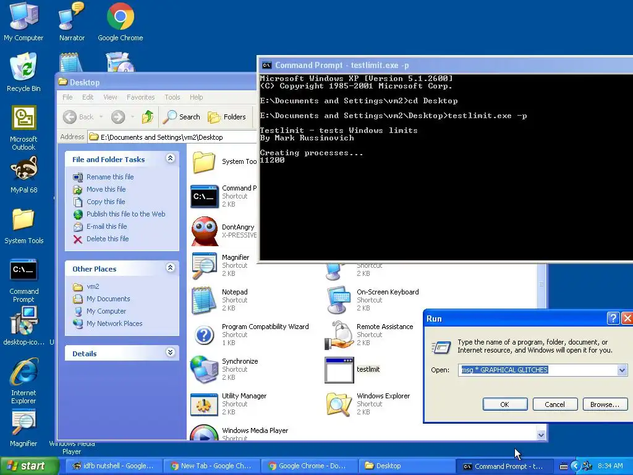Image resolution: width=633 pixels, height=475 pixels.
Task: Launch Internet Explorer desktop icon
Action: coord(23,381)
